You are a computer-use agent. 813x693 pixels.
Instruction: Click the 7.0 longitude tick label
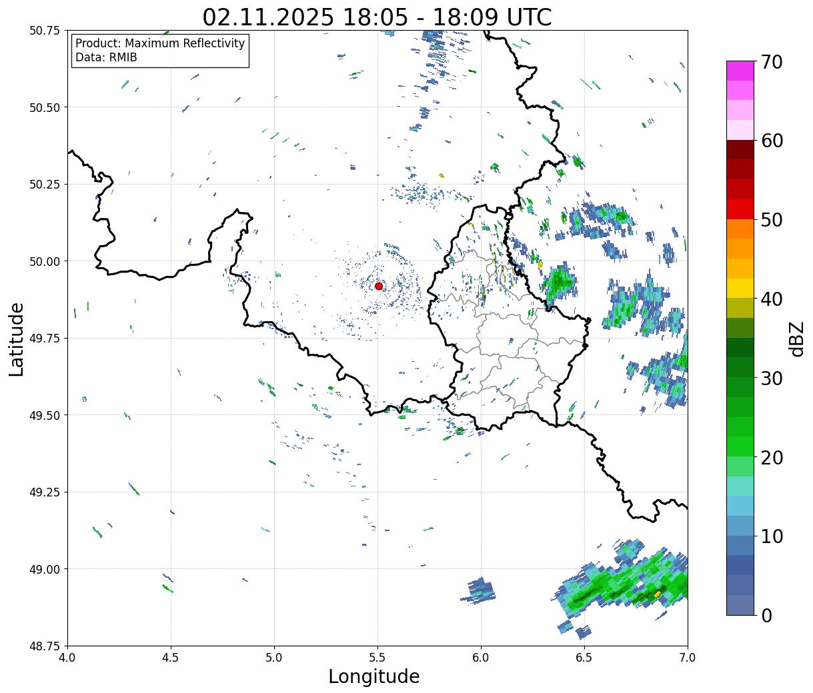[x=688, y=658]
